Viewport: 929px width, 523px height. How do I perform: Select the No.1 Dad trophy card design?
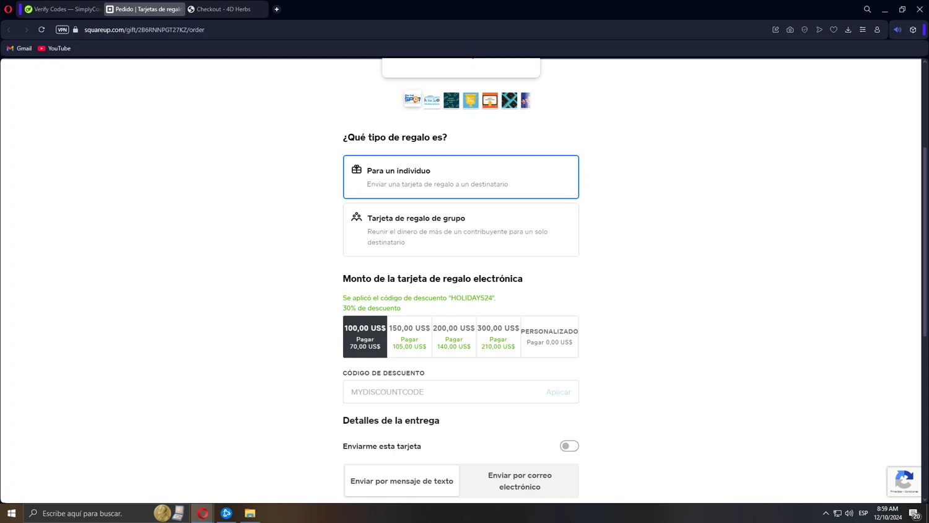click(471, 100)
